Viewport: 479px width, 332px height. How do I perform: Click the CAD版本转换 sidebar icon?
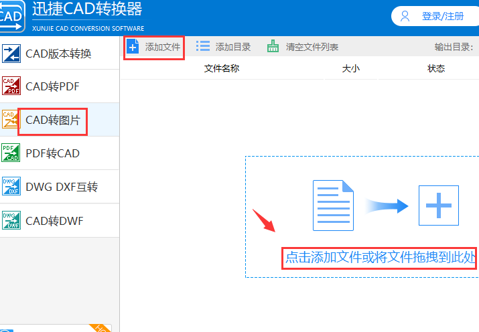pyautogui.click(x=11, y=54)
